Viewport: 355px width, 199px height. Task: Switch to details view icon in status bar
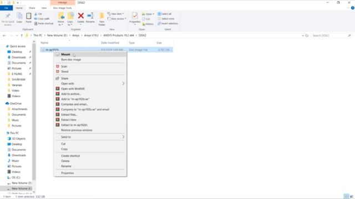click(346, 196)
